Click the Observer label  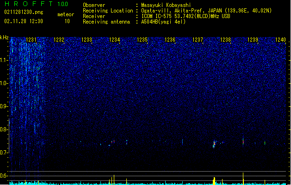pos(94,5)
